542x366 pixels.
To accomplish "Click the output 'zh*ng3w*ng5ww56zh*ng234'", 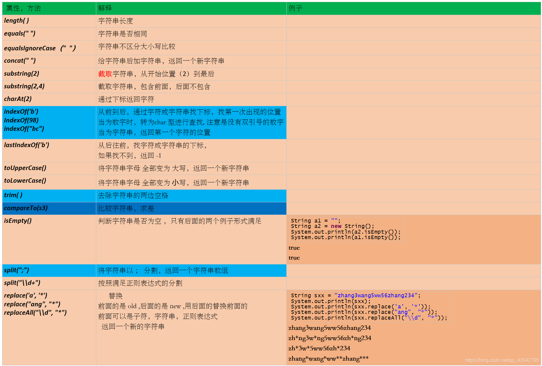I will [x=330, y=338].
